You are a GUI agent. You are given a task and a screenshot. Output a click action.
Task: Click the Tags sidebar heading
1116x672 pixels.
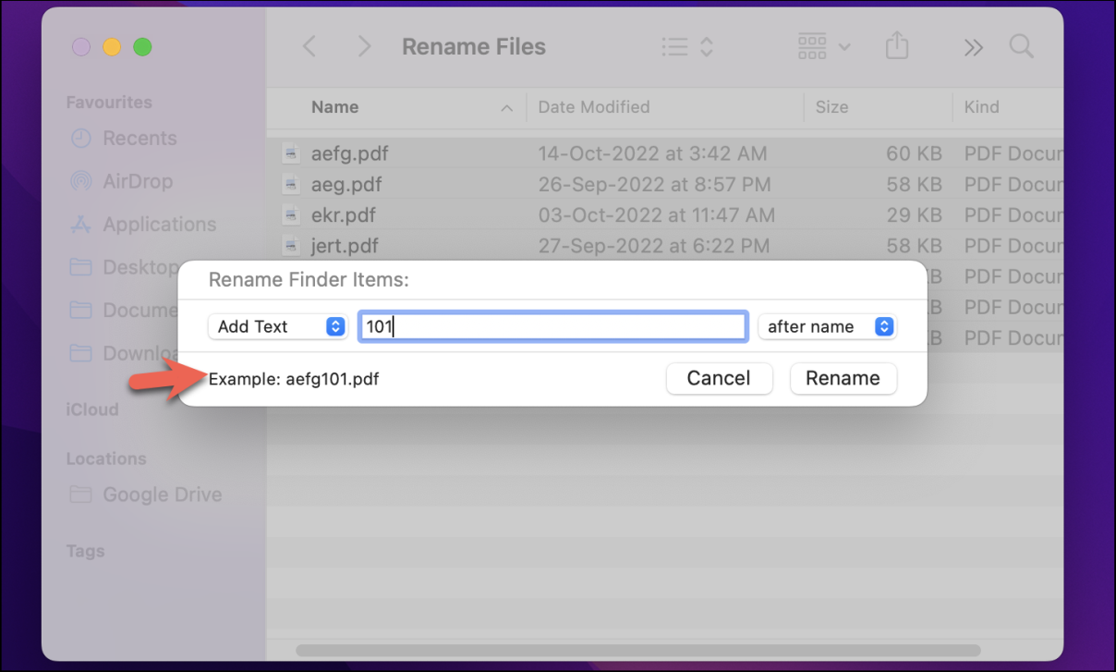pyautogui.click(x=85, y=551)
